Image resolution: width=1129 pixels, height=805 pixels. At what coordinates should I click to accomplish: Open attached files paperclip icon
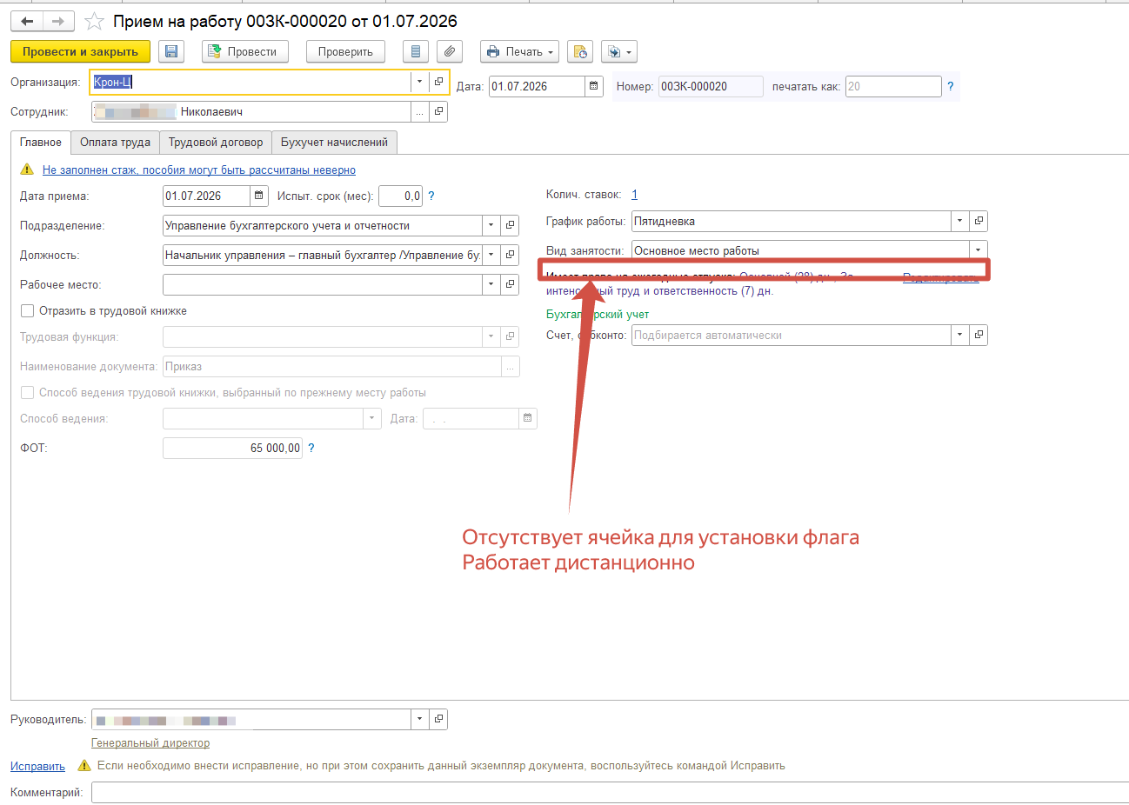pyautogui.click(x=449, y=51)
